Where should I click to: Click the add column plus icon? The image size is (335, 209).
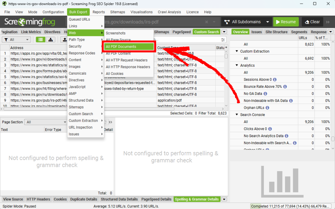click(x=226, y=48)
